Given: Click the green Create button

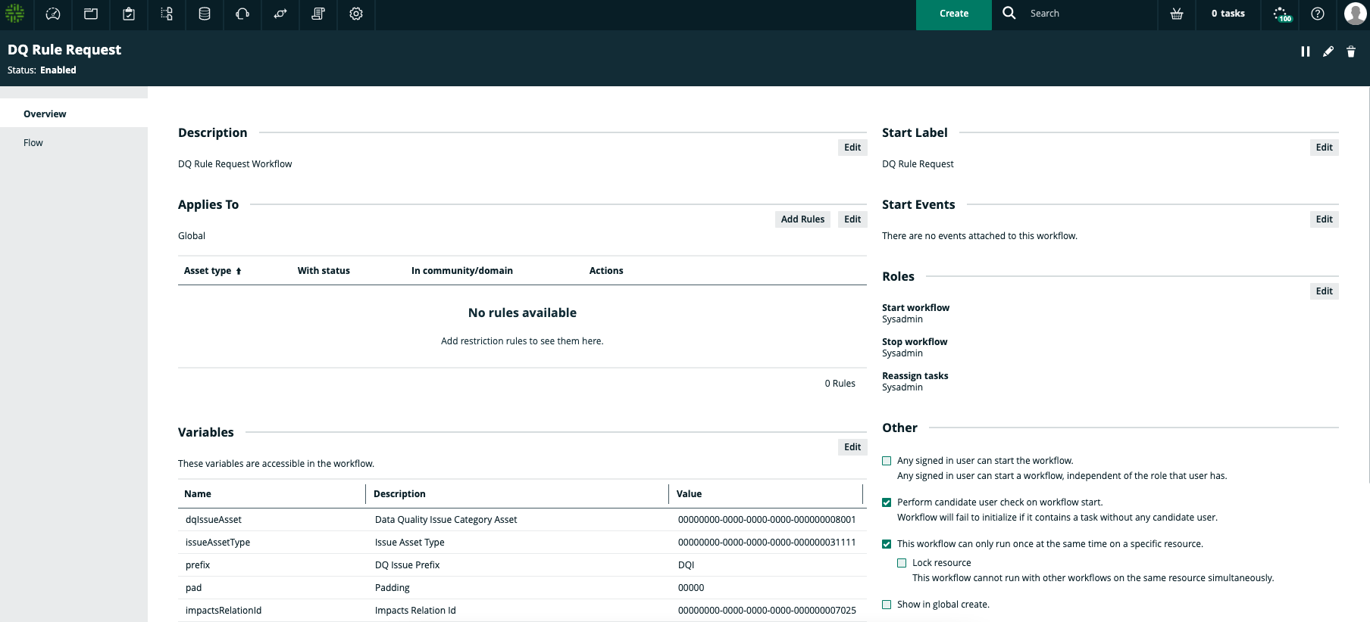Looking at the screenshot, I should [x=954, y=14].
